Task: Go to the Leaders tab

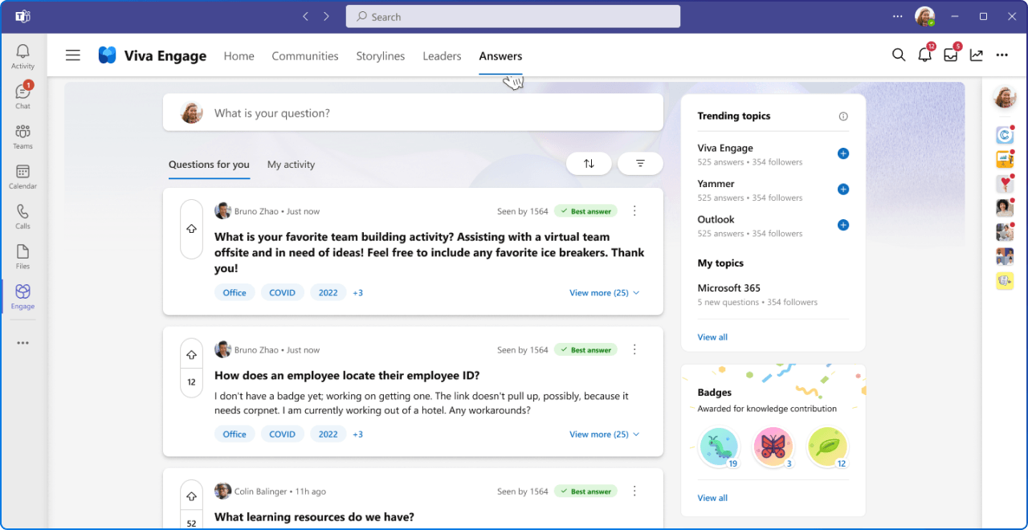Action: coord(442,56)
